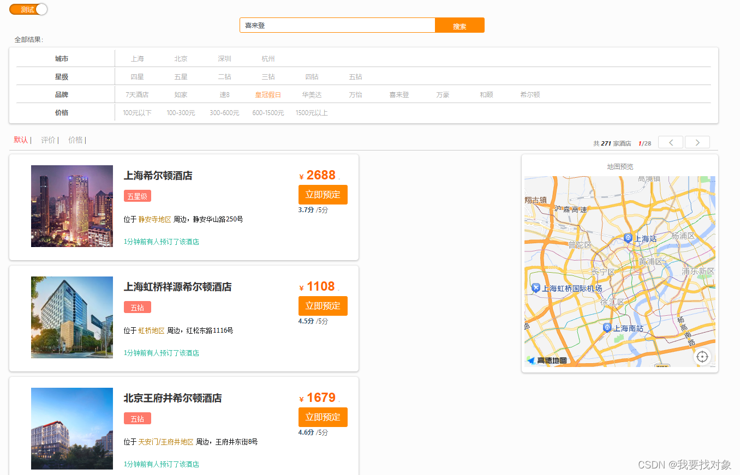Click the 五星级 tag
This screenshot has height=475, width=740.
(x=138, y=196)
